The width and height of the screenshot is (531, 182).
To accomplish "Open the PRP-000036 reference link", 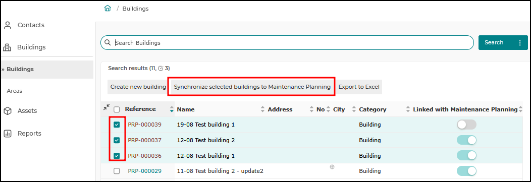I will (x=144, y=156).
